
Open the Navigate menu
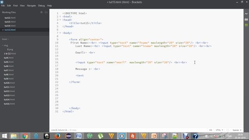click(32, 5)
